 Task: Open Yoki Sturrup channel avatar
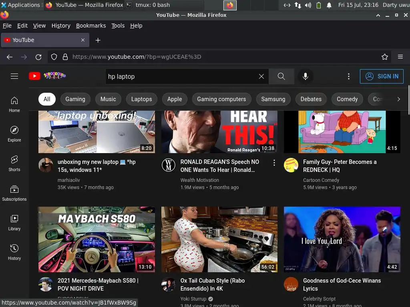(x=169, y=284)
